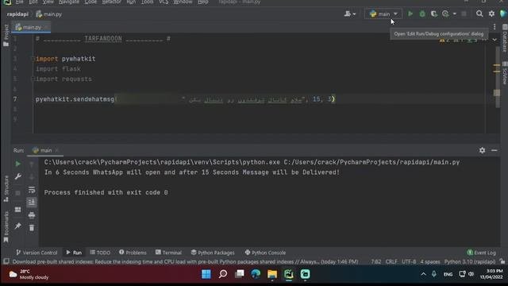Open the Project tool window
508x286 pixels.
tap(6, 35)
